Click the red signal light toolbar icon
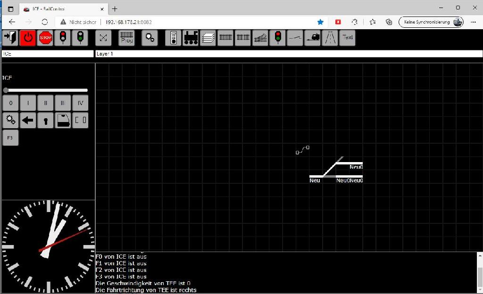This screenshot has width=483, height=294. 63,38
